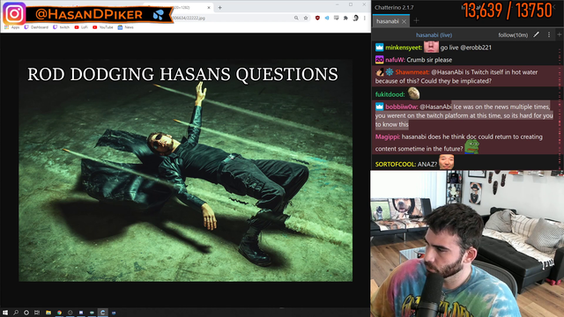Viewport: 564px width, 317px height.
Task: Open the YouTube bookmark
Action: click(x=103, y=27)
